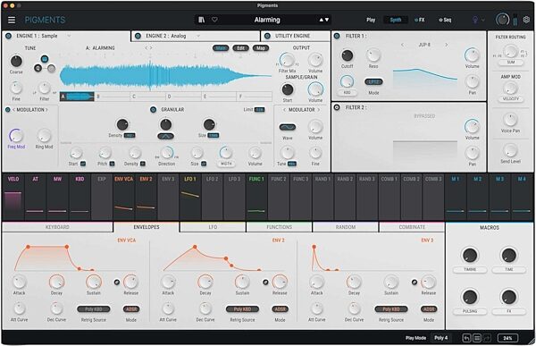Open the LFO modulation tab

pyautogui.click(x=213, y=227)
